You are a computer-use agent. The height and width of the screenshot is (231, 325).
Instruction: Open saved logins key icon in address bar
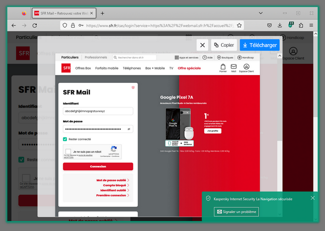81,25
